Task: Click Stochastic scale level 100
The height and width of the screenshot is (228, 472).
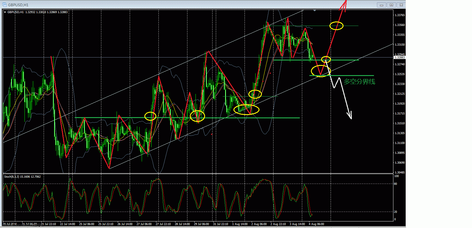Action: coord(396,176)
